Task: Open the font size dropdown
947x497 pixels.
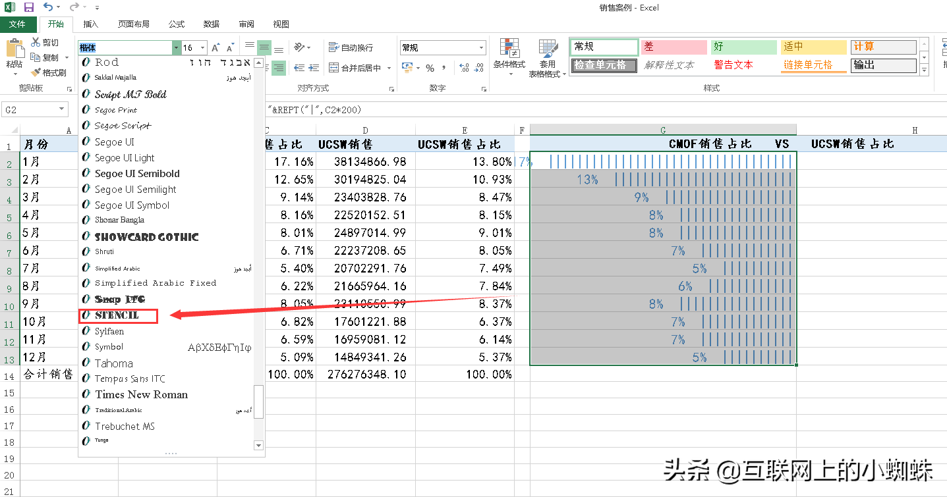Action: (x=202, y=48)
